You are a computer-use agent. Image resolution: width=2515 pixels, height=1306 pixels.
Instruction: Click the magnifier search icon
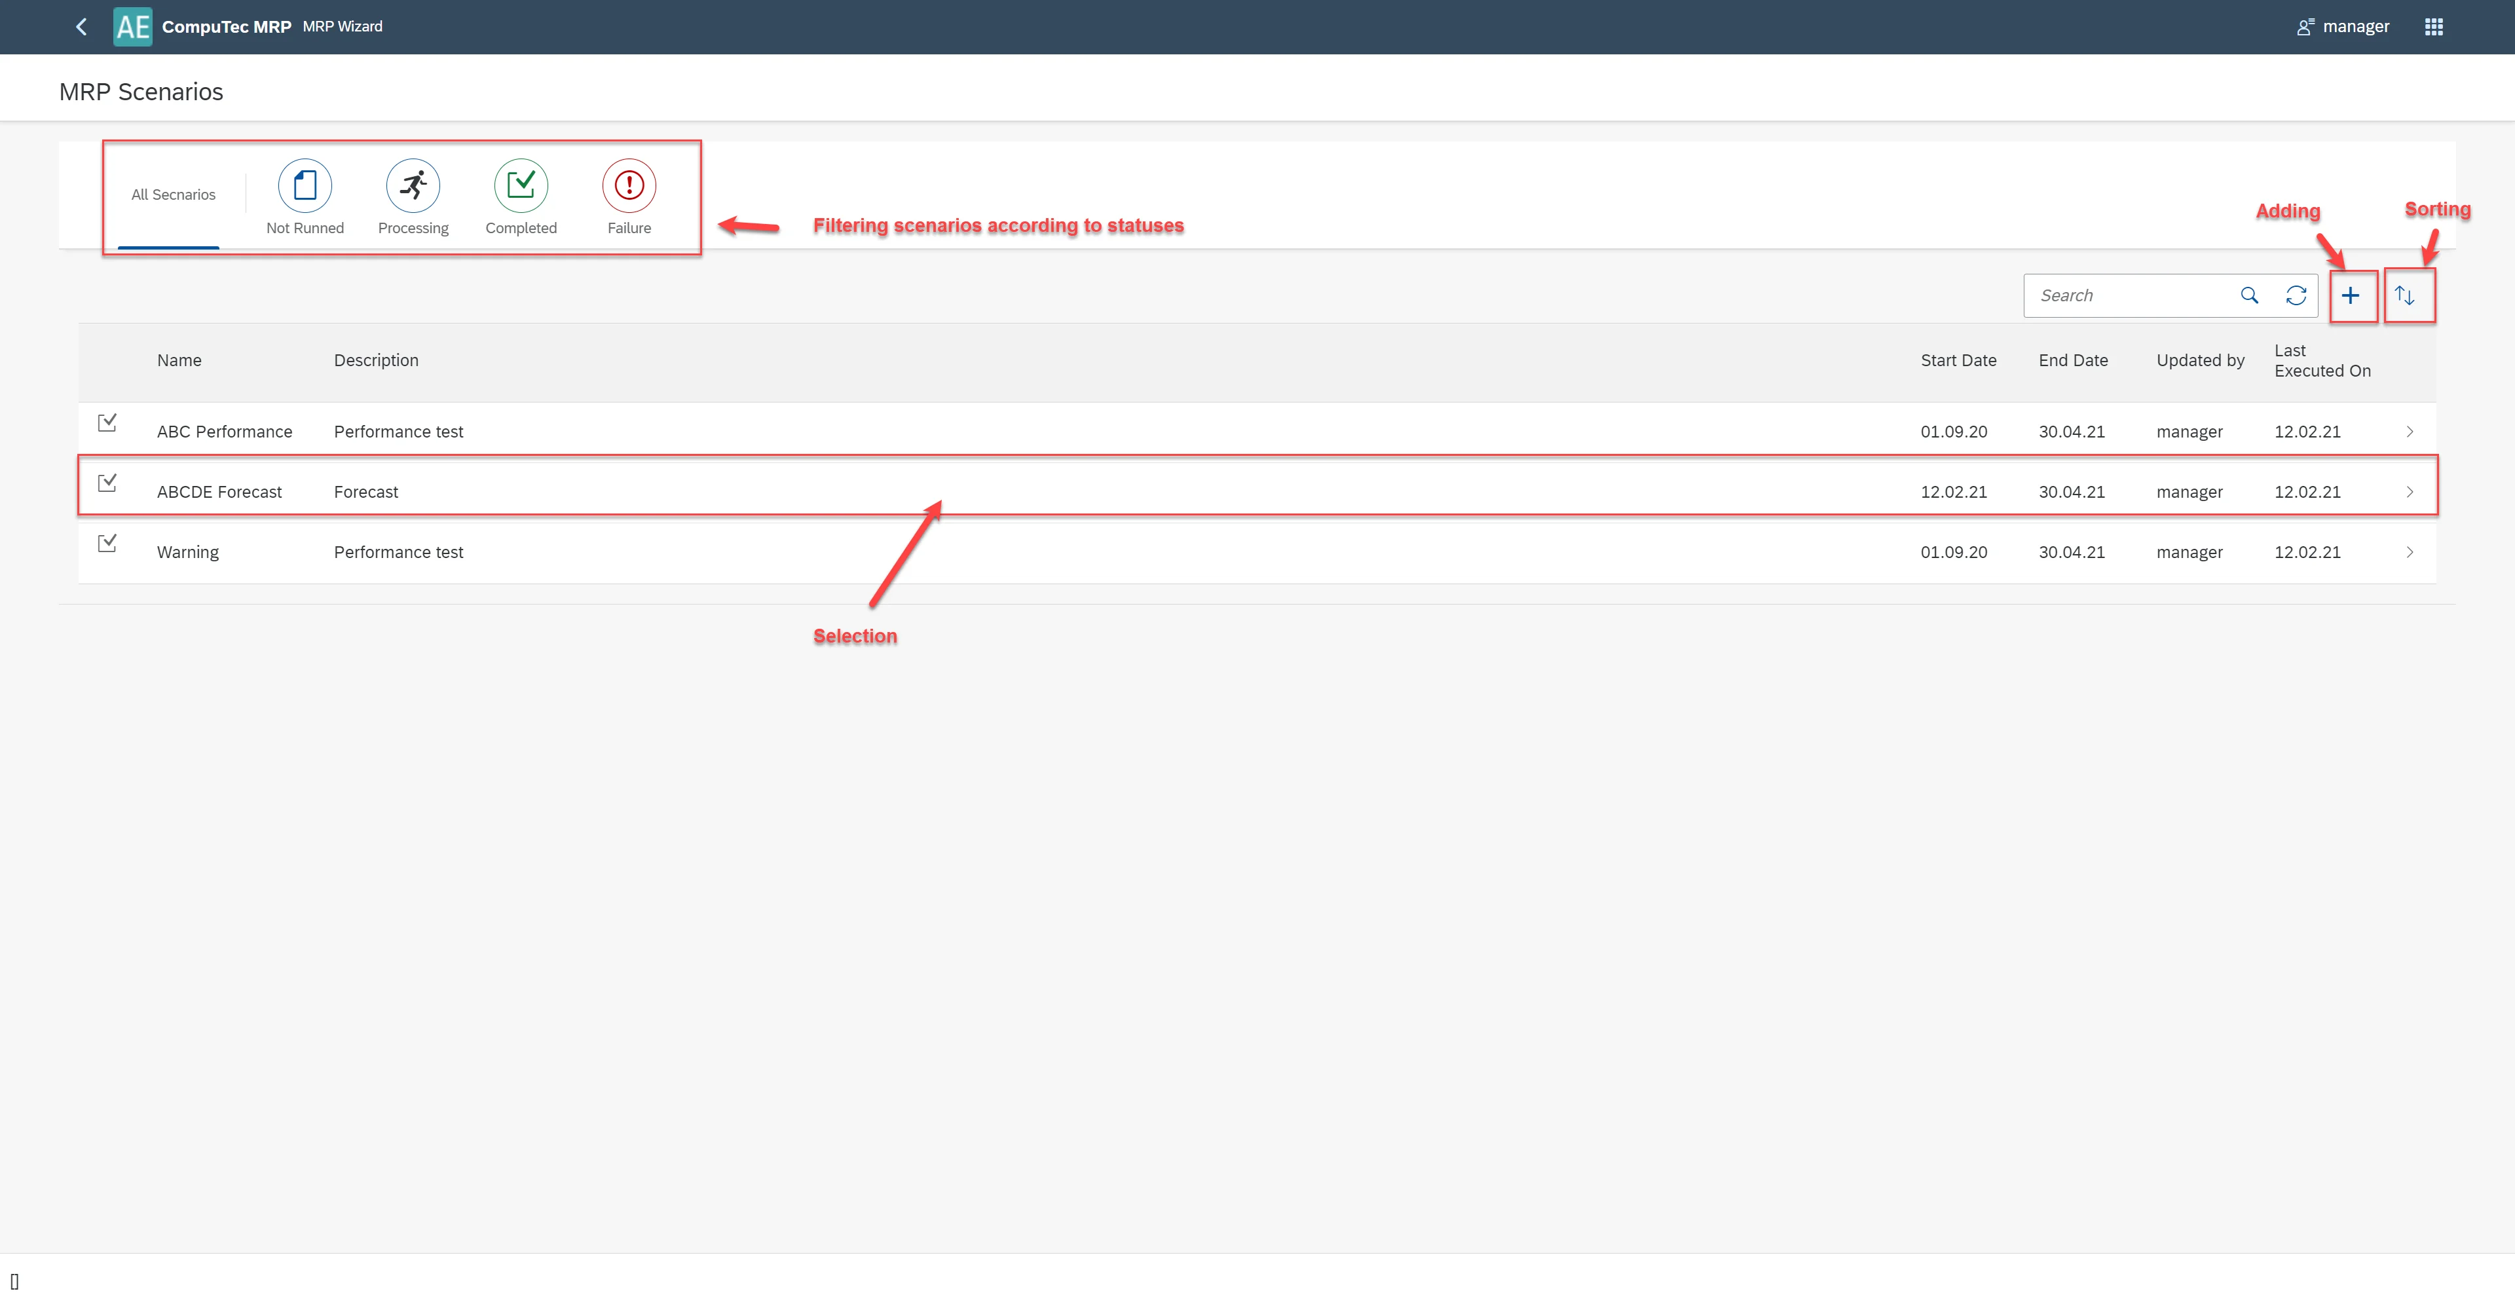[x=2250, y=296]
